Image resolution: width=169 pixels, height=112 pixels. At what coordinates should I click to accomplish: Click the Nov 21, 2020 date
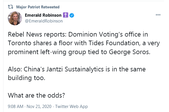pyautogui.click(x=39, y=107)
